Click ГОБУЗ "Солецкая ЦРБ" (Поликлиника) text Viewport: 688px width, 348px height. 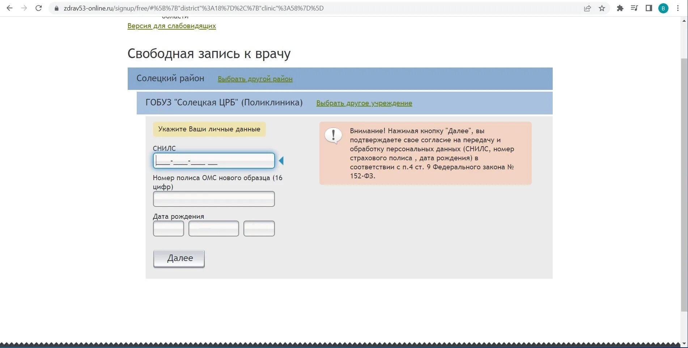[224, 103]
